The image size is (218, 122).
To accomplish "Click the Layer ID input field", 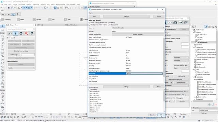I will pos(138,32).
